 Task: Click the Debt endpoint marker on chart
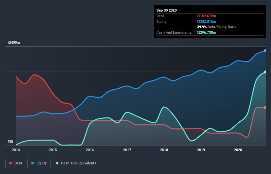click(265, 108)
